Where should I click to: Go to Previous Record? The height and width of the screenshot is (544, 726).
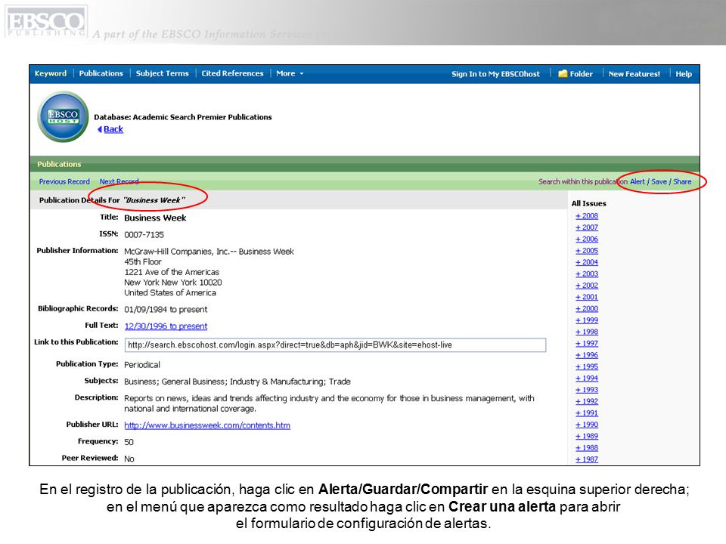[64, 181]
